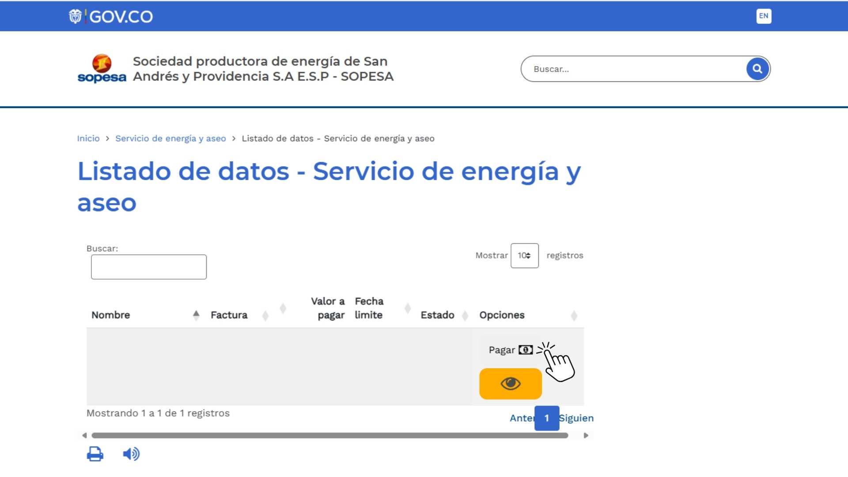Activate the text-to-speech speaker icon
848x477 pixels.
pyautogui.click(x=131, y=454)
